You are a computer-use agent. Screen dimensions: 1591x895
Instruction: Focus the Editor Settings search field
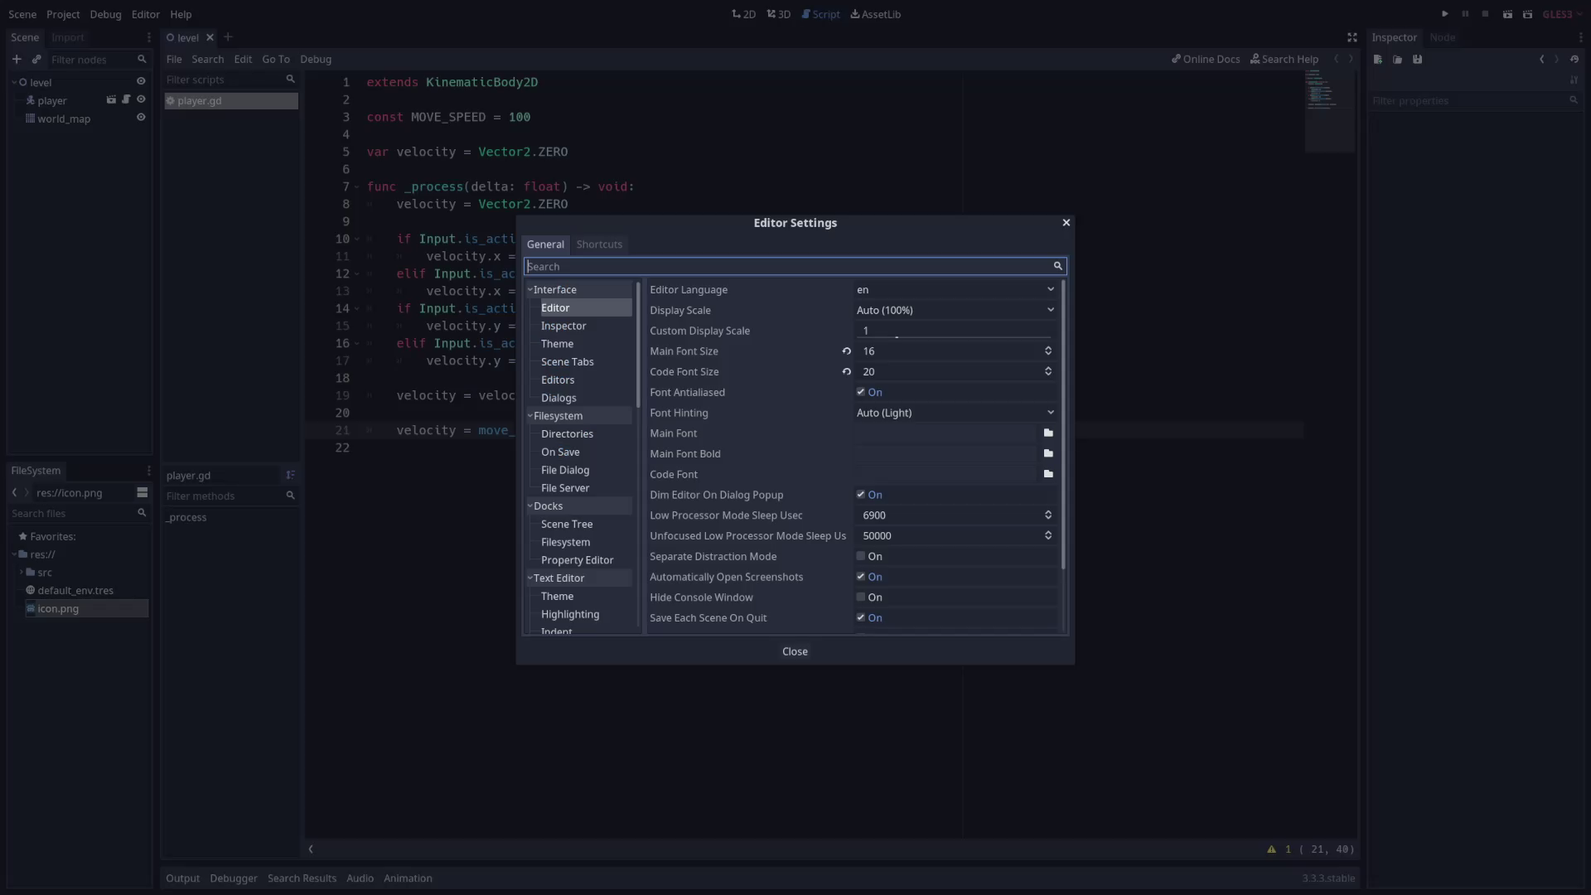pyautogui.click(x=795, y=266)
